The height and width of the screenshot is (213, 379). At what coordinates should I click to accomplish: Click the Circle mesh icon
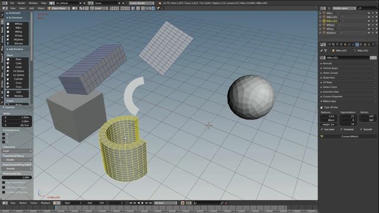pyautogui.click(x=8, y=67)
